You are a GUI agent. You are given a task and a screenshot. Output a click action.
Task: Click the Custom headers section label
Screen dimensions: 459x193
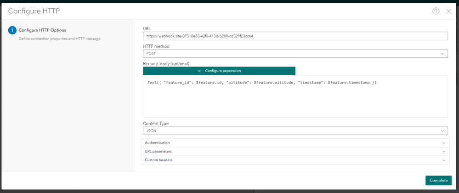click(x=159, y=160)
